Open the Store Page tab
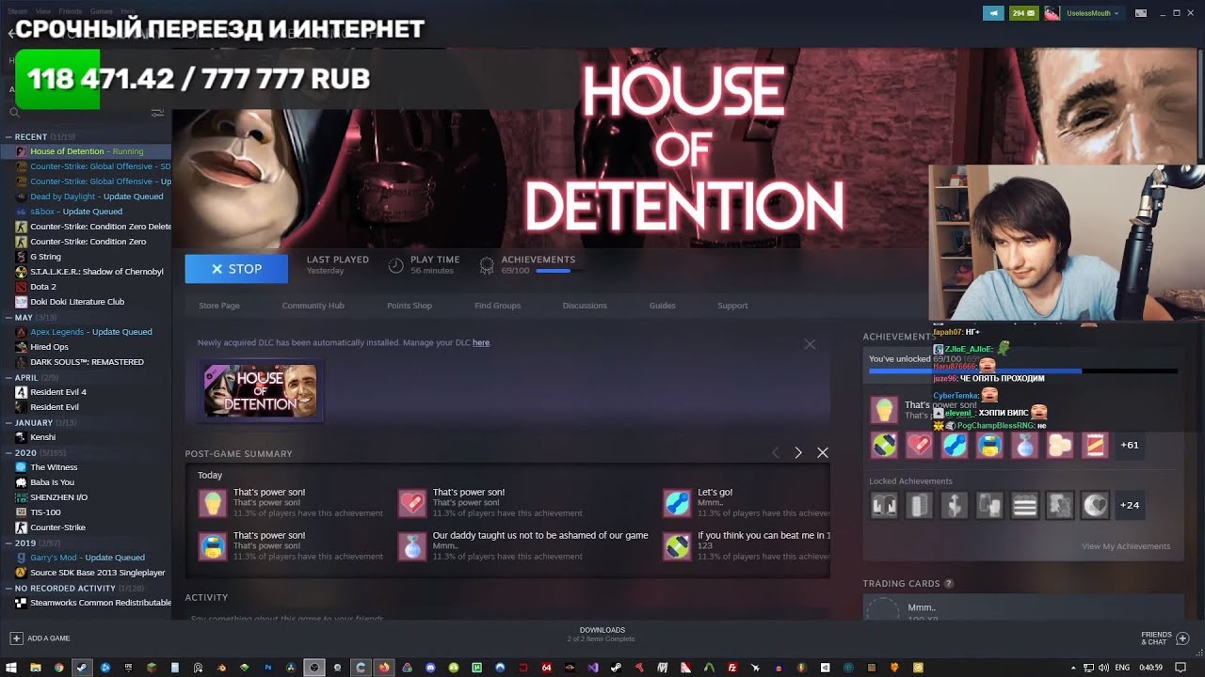This screenshot has width=1205, height=677. coord(218,306)
